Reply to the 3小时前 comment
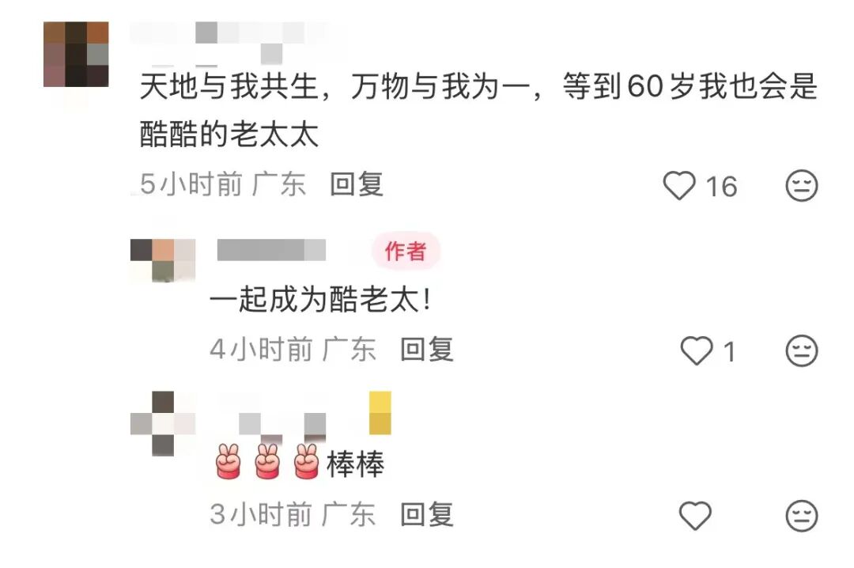This screenshot has width=854, height=568. coord(426,514)
